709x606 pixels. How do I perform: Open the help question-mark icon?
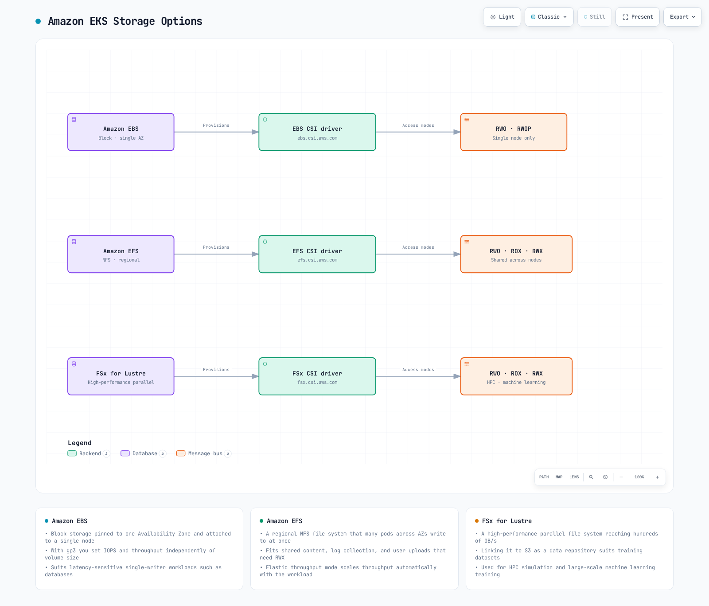[x=605, y=477]
